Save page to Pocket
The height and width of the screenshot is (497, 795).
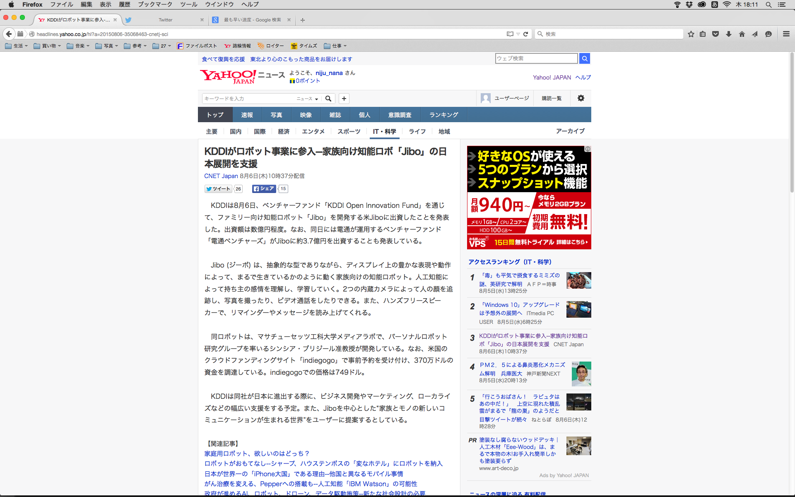[715, 34]
